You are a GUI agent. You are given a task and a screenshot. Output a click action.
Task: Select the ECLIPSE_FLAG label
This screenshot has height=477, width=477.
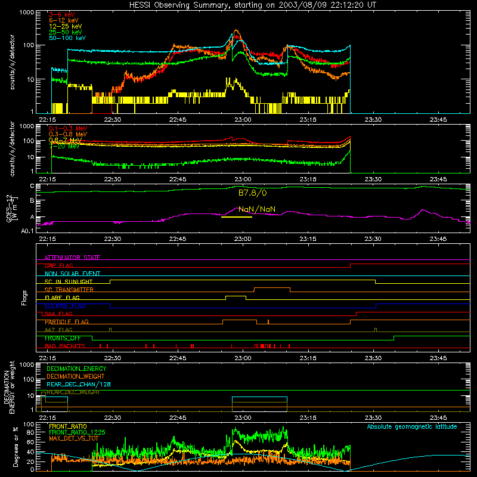click(65, 306)
